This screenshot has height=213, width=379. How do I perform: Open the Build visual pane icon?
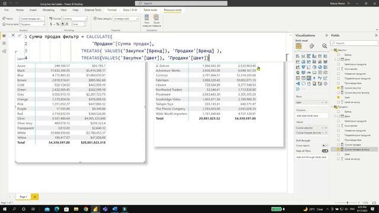coord(298,46)
